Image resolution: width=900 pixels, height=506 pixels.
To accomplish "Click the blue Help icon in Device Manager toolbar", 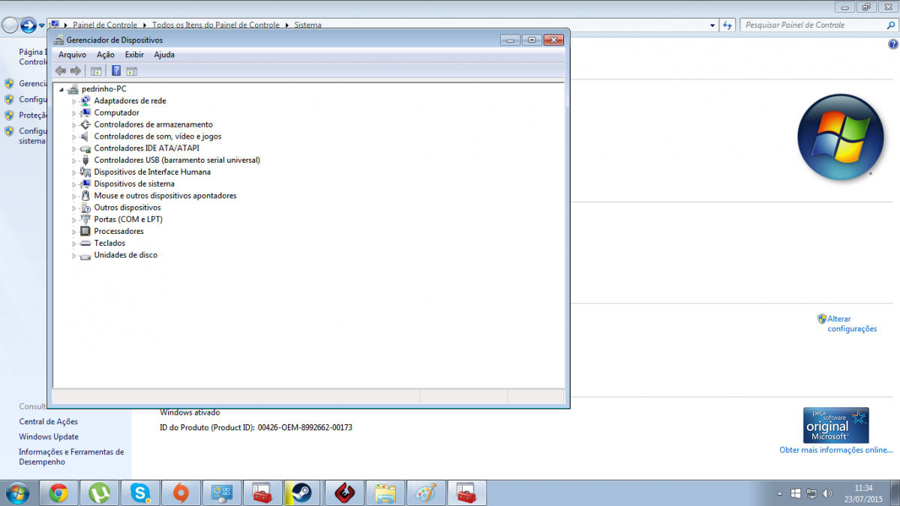I will pyautogui.click(x=116, y=71).
